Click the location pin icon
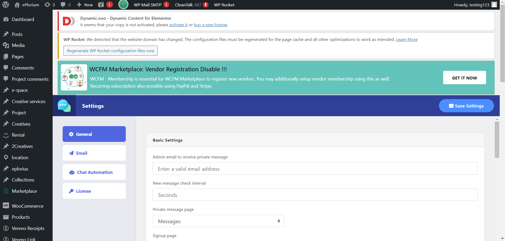This screenshot has width=505, height=241. pyautogui.click(x=6, y=157)
